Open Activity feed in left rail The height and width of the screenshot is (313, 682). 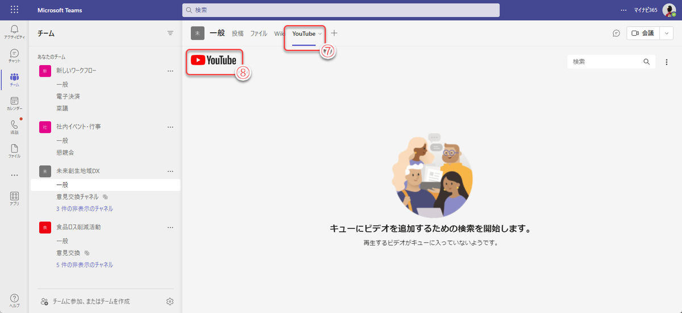(14, 32)
